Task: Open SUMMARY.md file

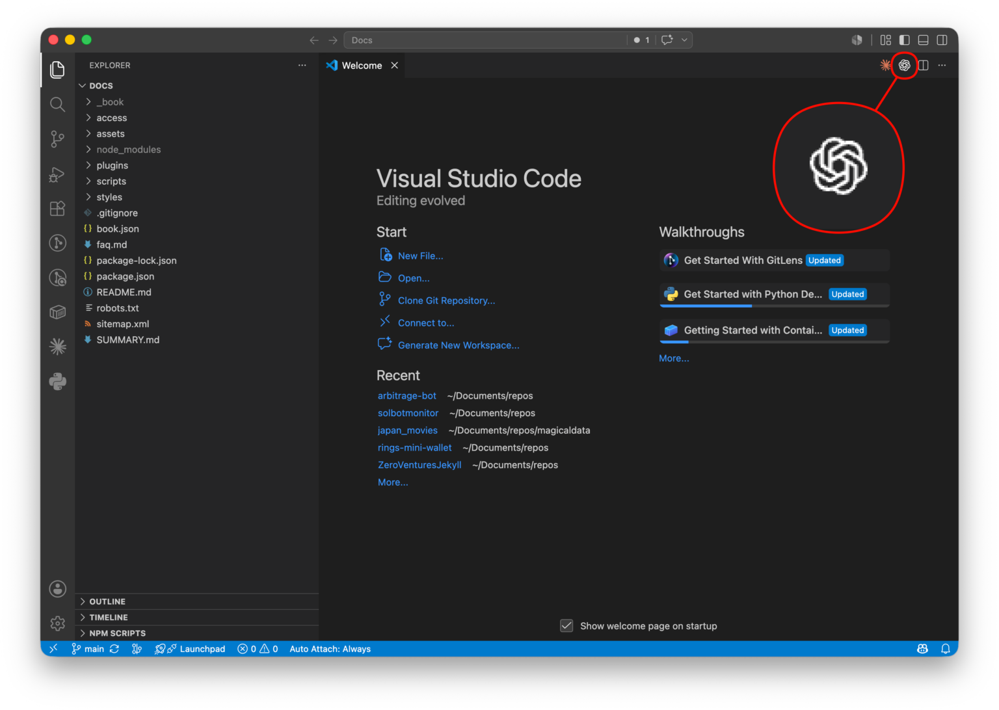Action: point(196,339)
